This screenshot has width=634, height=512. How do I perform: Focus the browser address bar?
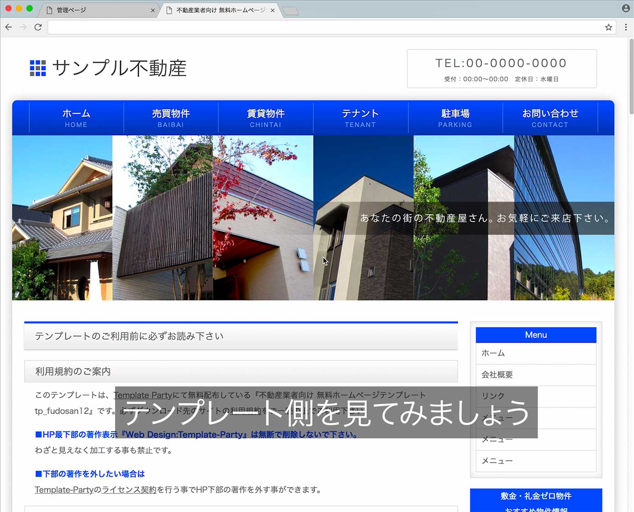pos(332,27)
